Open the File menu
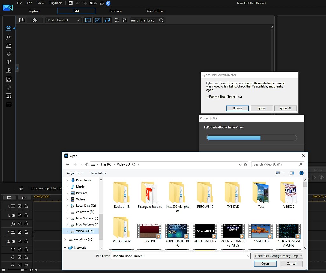 tap(19, 3)
